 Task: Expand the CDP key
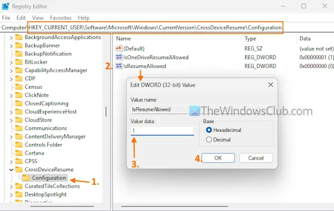(x=11, y=79)
